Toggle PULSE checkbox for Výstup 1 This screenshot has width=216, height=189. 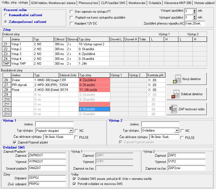[x=76, y=137]
